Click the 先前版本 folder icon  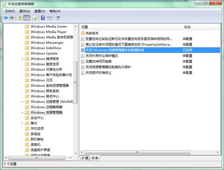[82, 33]
